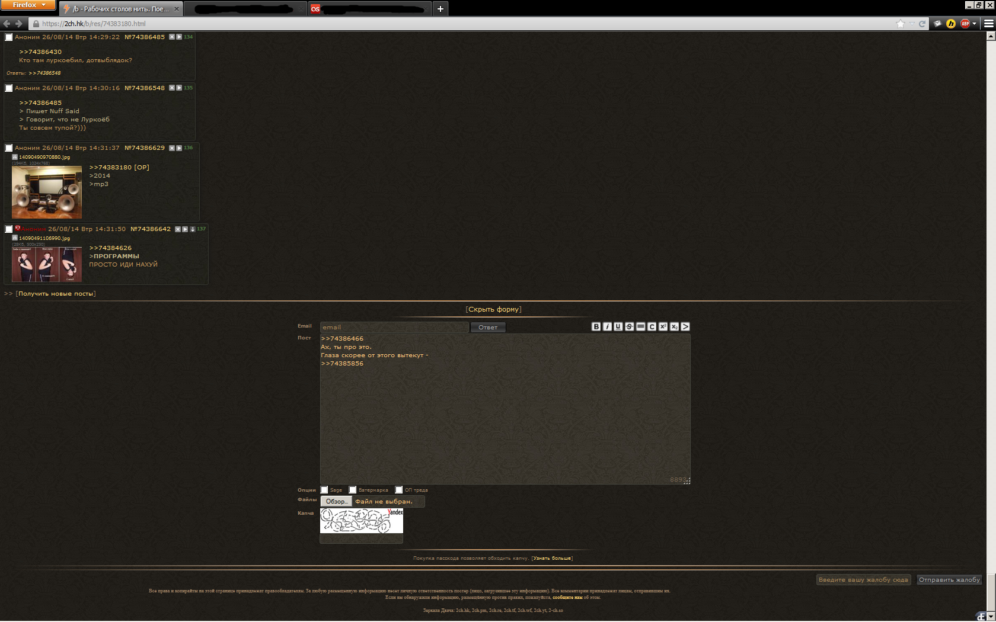Switch to the middle browser tab
This screenshot has width=996, height=622.
point(245,9)
